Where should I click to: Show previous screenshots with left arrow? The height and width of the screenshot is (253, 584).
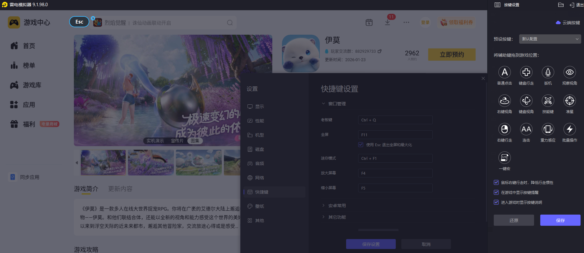pyautogui.click(x=77, y=163)
